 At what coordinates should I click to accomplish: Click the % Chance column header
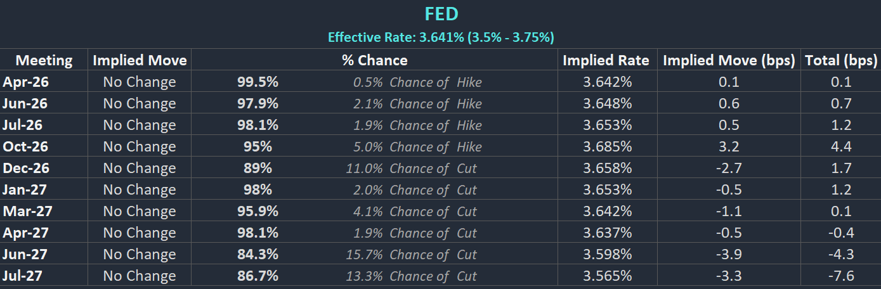pyautogui.click(x=374, y=60)
